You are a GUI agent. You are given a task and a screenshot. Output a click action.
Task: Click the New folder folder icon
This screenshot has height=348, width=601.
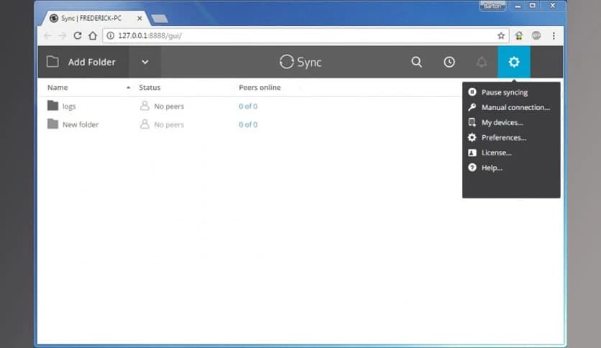(x=52, y=124)
